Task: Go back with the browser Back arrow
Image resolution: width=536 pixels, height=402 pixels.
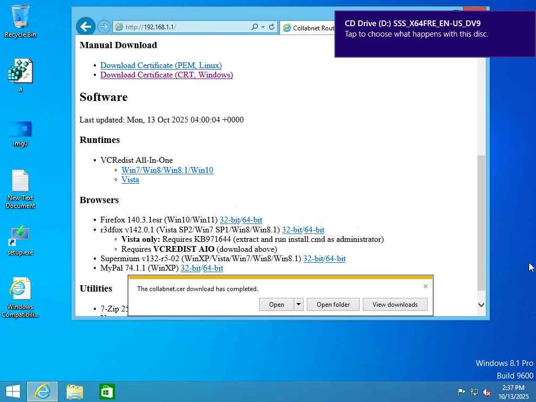Action: click(x=85, y=26)
